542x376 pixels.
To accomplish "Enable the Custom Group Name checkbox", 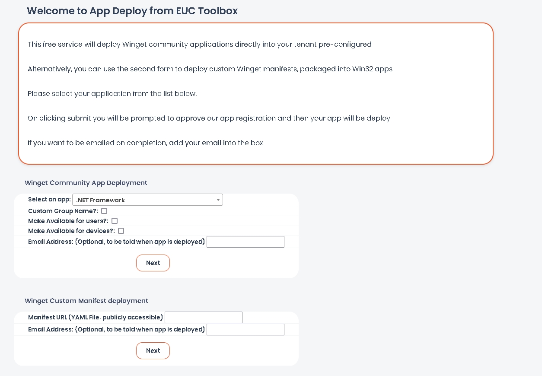I will point(104,211).
